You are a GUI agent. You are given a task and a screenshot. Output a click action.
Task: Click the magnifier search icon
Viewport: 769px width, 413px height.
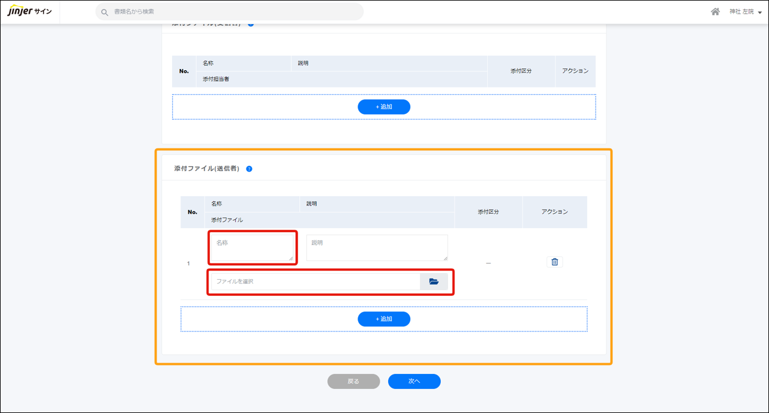[105, 12]
